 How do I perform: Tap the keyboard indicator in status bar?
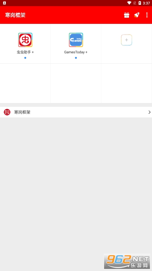point(4,3)
